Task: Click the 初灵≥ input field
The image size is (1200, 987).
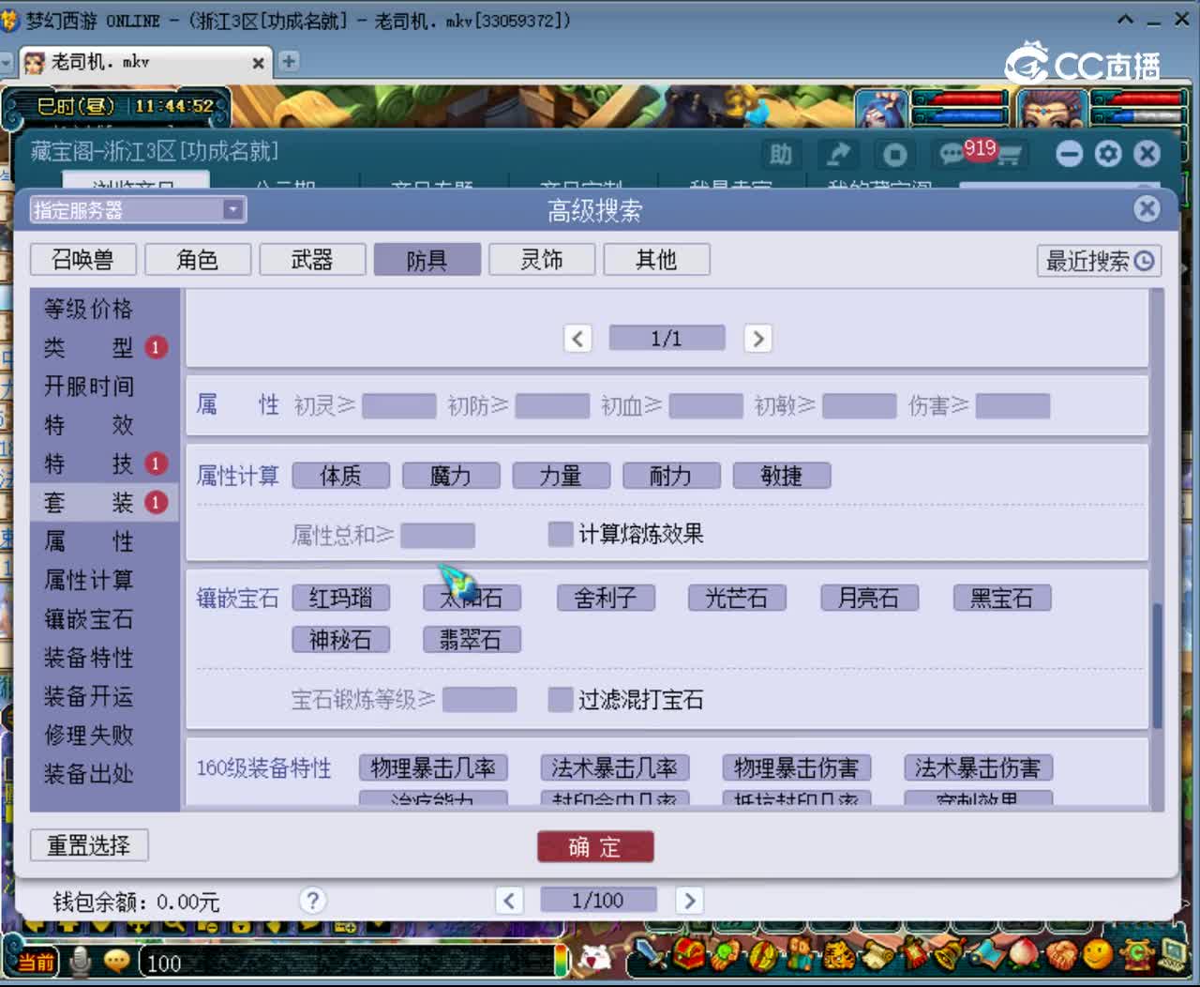Action: [x=399, y=405]
